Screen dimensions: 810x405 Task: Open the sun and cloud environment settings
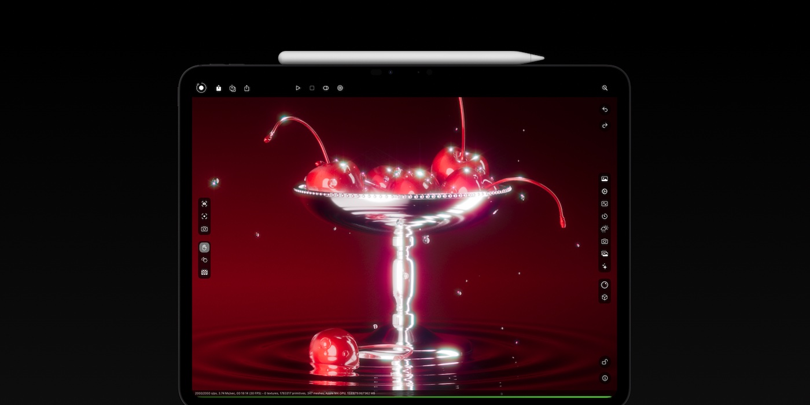coord(605,229)
